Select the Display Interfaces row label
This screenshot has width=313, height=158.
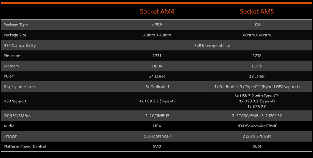pos(20,87)
